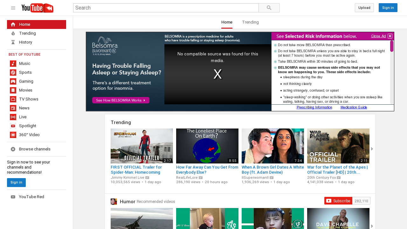Open Brown Girl Dates White Boy thumbnail
407x229 pixels.
[273, 146]
